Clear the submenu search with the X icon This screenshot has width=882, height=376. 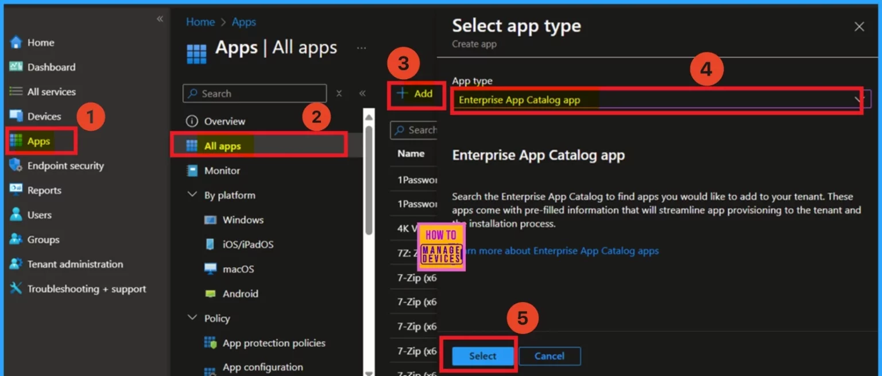point(339,93)
